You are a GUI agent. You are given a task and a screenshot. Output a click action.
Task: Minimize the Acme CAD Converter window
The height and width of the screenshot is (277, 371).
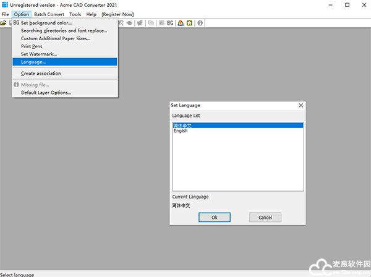pos(331,5)
